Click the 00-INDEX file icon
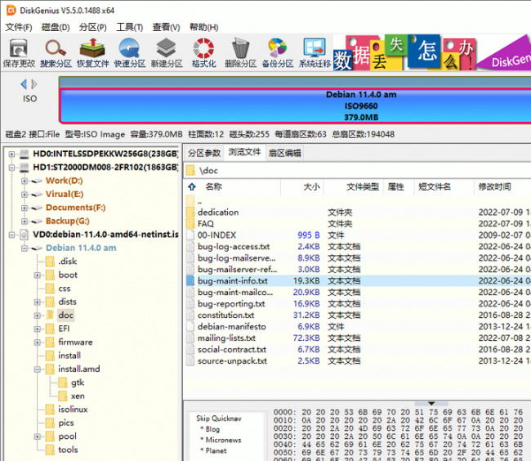 190,235
